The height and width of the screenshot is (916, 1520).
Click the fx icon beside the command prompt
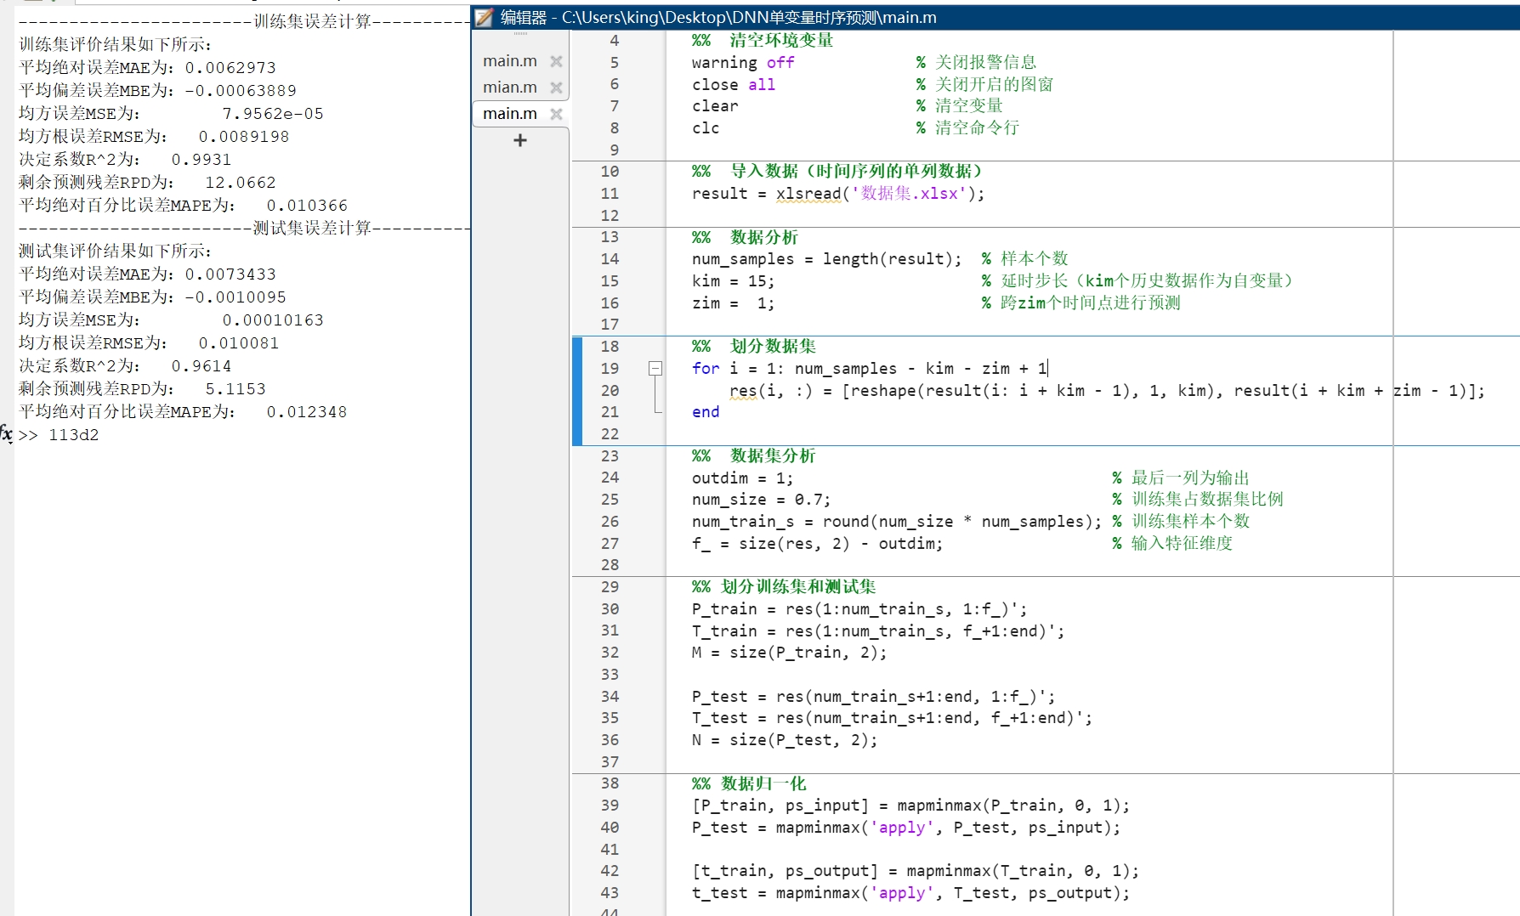point(7,435)
